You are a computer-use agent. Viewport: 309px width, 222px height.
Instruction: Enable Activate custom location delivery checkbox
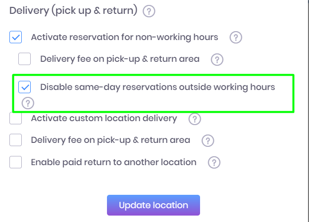pyautogui.click(x=16, y=119)
